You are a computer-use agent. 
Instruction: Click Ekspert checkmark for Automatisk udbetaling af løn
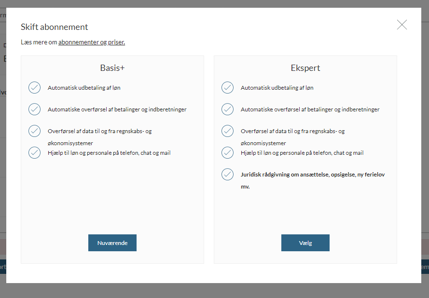227,88
